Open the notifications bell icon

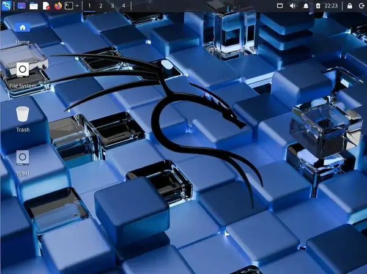click(x=306, y=6)
